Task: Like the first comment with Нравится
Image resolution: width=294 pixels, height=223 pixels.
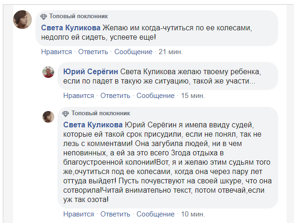Action: coord(56,51)
